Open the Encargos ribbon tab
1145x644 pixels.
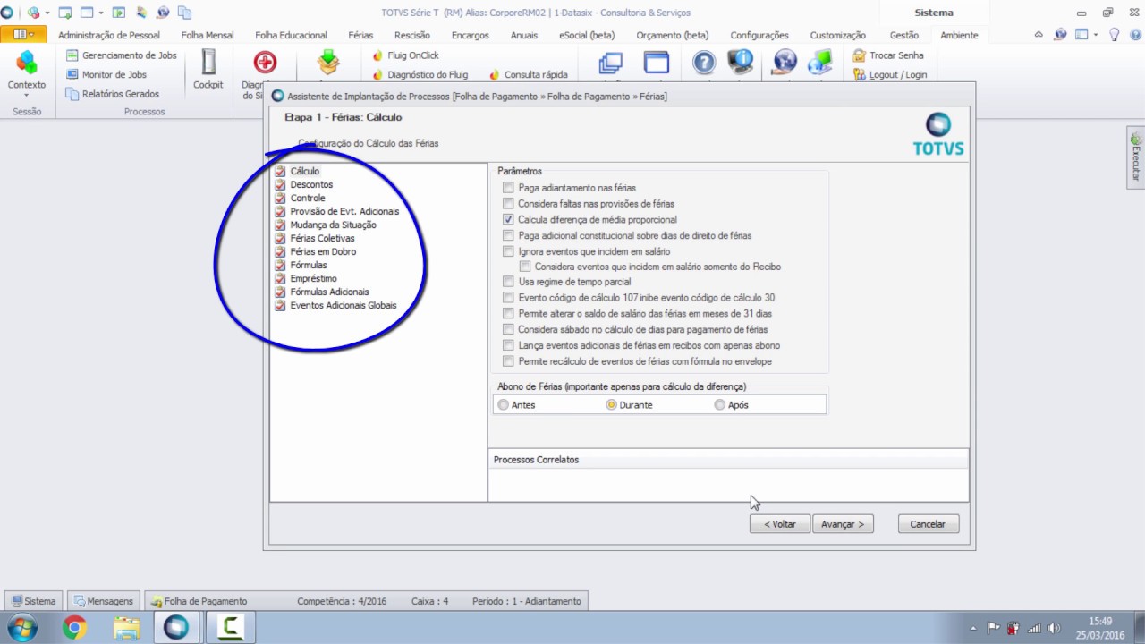pyautogui.click(x=471, y=36)
